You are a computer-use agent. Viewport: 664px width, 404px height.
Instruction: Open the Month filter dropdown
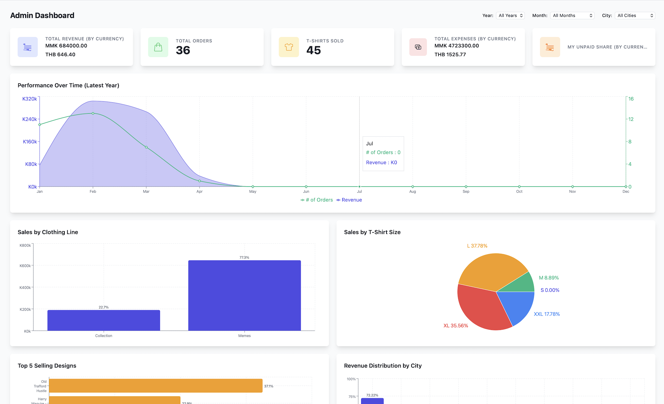coord(572,16)
